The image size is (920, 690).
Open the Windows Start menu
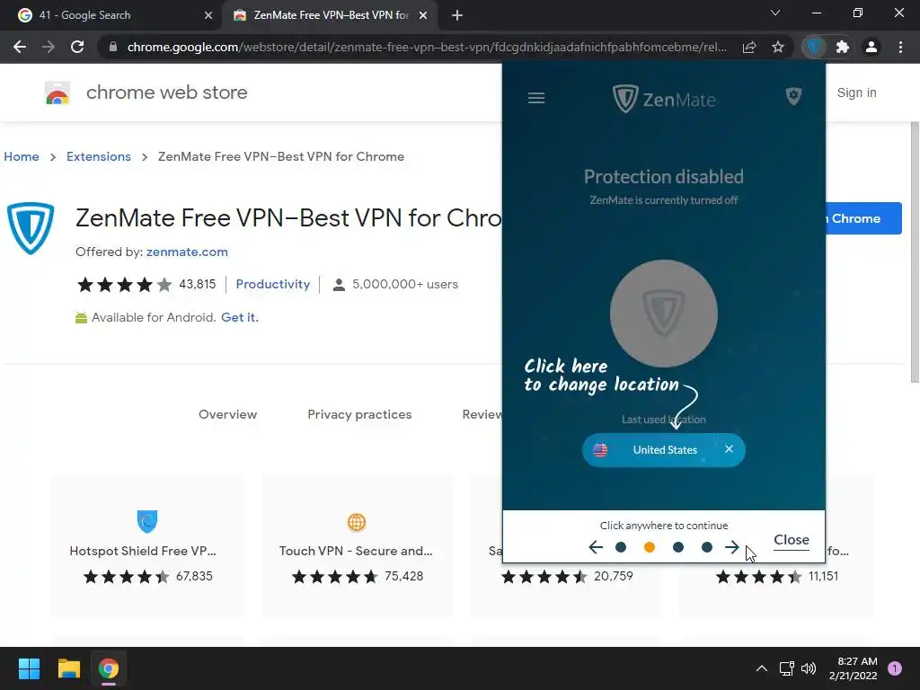click(29, 668)
